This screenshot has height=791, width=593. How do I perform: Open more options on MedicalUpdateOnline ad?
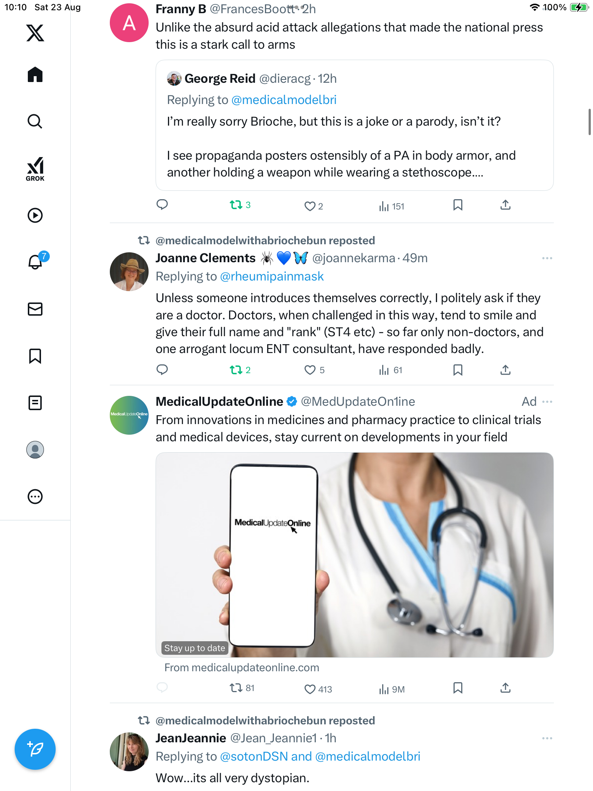pos(547,402)
